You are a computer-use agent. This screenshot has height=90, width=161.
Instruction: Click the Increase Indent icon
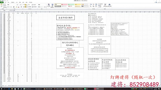click(x=30, y=7)
